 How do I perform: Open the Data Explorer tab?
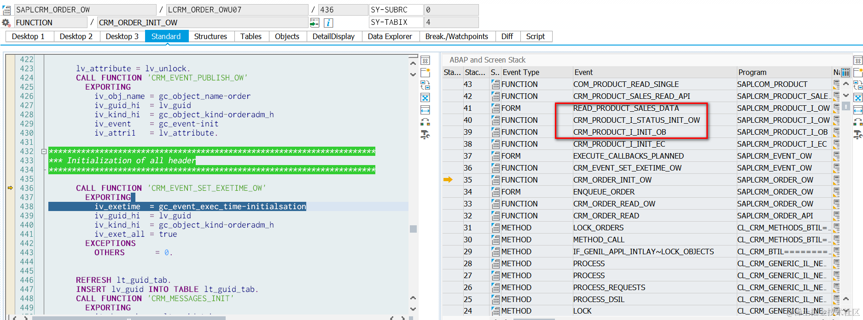[x=390, y=36]
